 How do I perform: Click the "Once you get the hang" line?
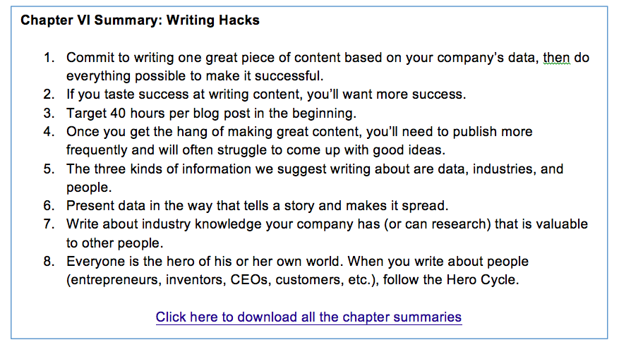point(299,132)
